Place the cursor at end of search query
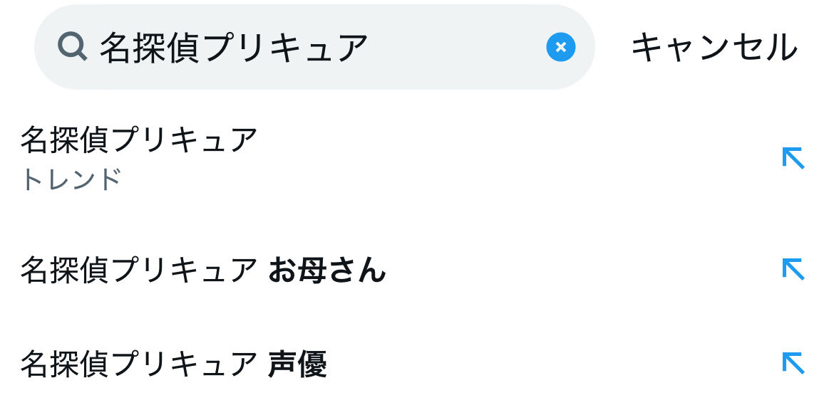Viewport: 834px width, 415px height. click(x=369, y=48)
